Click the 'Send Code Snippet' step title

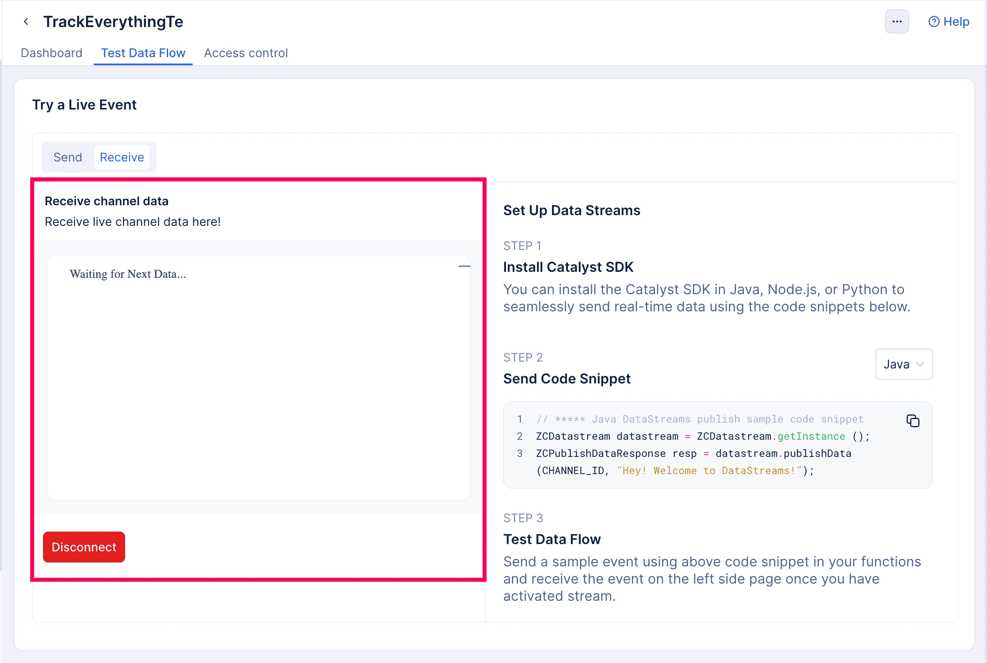point(567,379)
